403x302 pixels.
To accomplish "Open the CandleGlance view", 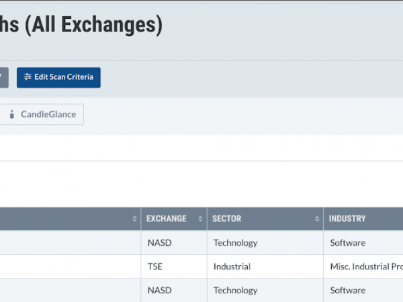I will click(x=41, y=114).
